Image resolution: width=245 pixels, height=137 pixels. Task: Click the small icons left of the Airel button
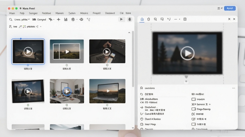click(x=220, y=8)
